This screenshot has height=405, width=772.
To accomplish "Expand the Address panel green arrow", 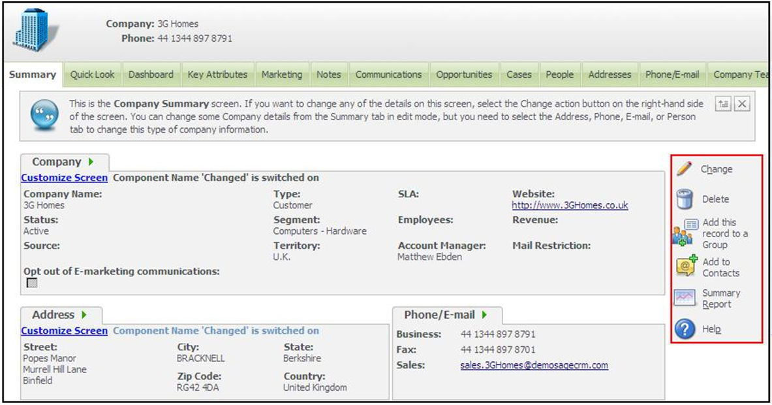I will [84, 314].
